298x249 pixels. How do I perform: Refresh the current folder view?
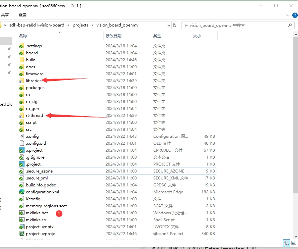coord(175,25)
